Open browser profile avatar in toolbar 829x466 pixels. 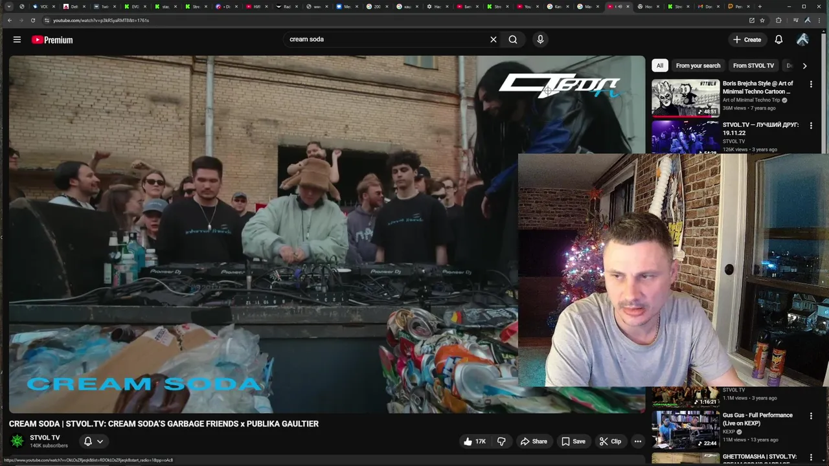[807, 20]
